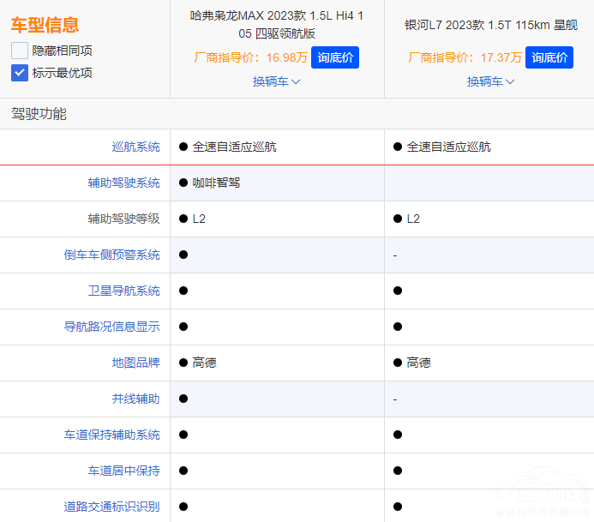
Task: Open 换车辆 dropdown under 哈弗枭龙MAX
Action: pos(276,81)
